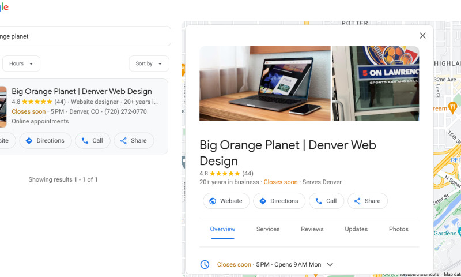Viewport: 461px width, 277px height.
Task: Click the (44) reviews count in left listing
Action: click(60, 102)
